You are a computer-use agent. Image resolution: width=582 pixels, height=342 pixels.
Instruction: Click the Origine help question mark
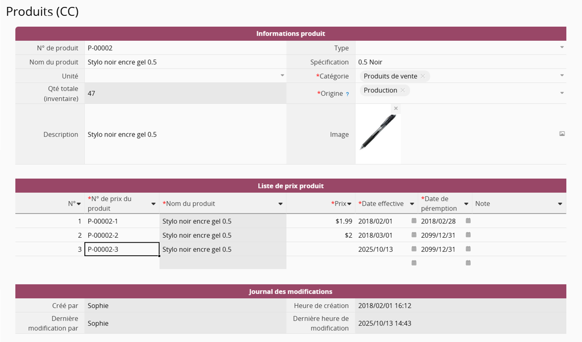click(x=347, y=94)
